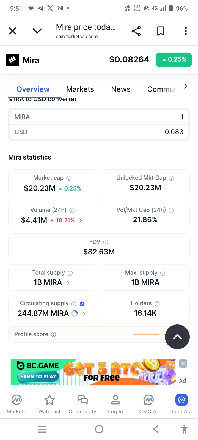This screenshot has width=198, height=440.
Task: Tap the circulating supply verified badge
Action: (x=82, y=304)
